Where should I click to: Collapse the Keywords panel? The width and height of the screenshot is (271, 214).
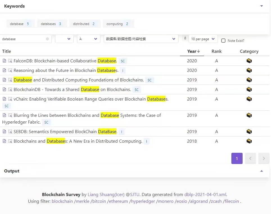click(261, 6)
